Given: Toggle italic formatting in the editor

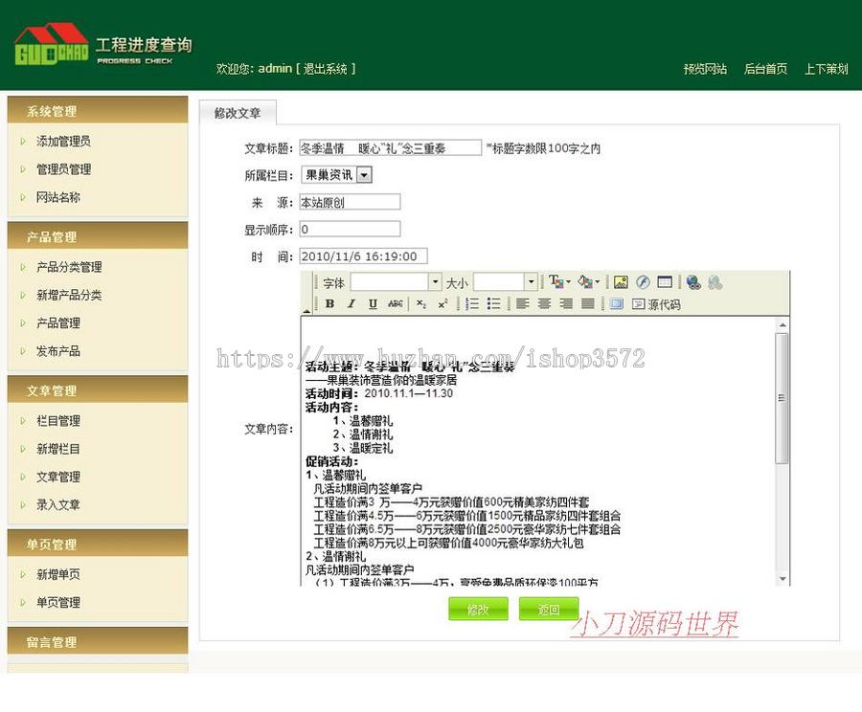Looking at the screenshot, I should [x=352, y=303].
